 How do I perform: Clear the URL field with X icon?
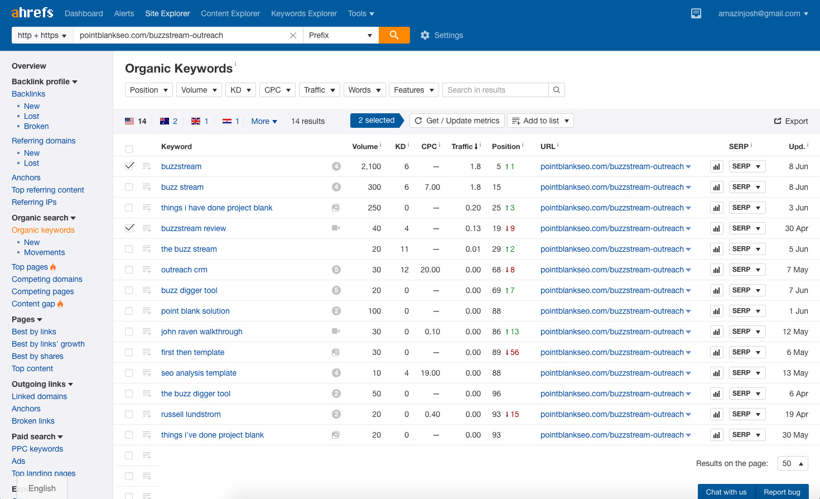(293, 35)
